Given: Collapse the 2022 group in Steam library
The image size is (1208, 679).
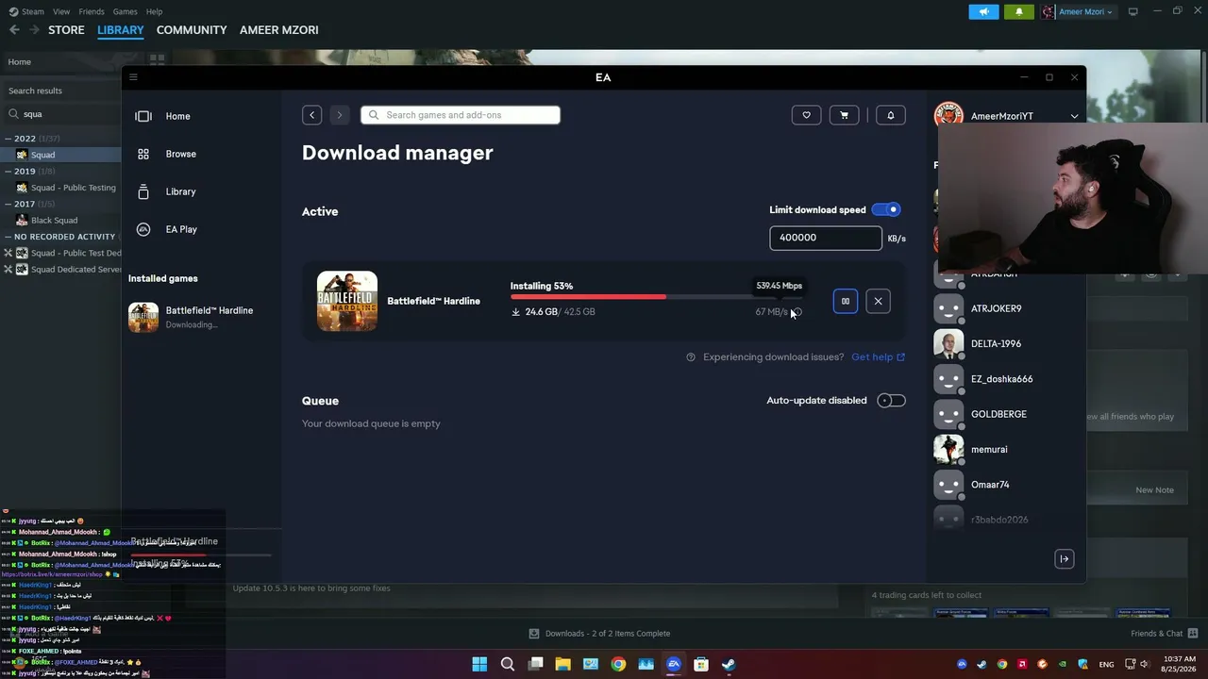Looking at the screenshot, I should pos(9,139).
